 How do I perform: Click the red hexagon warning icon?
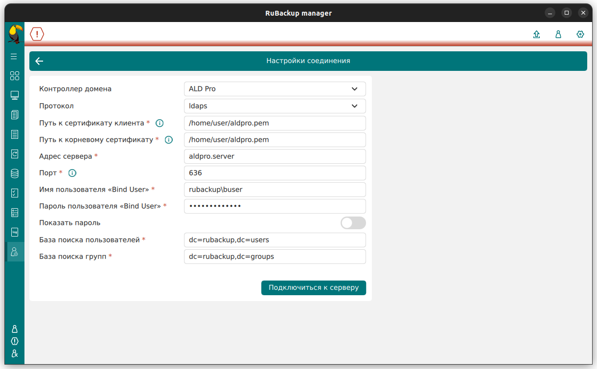(x=37, y=34)
